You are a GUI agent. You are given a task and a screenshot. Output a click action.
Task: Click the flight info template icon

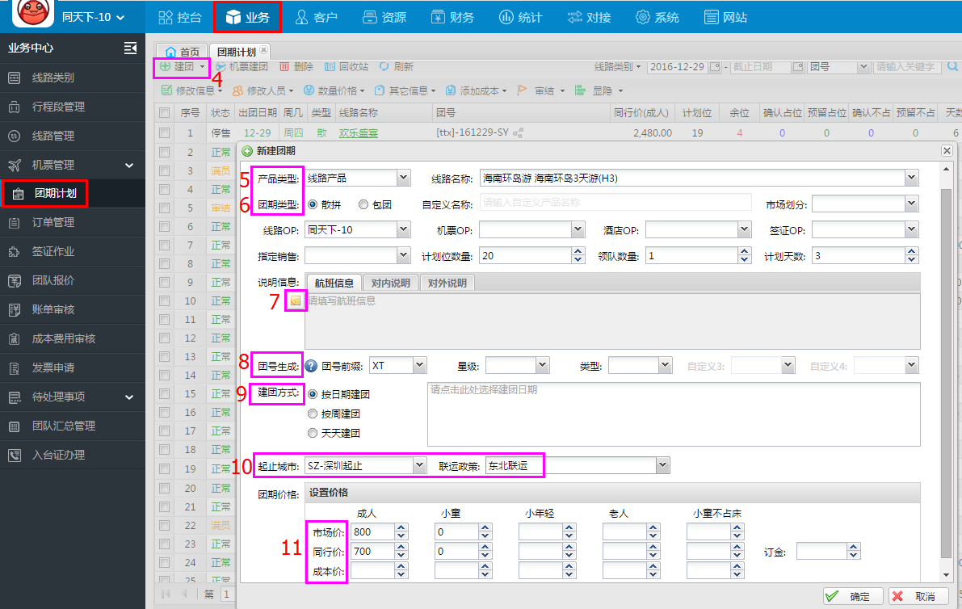click(x=296, y=300)
